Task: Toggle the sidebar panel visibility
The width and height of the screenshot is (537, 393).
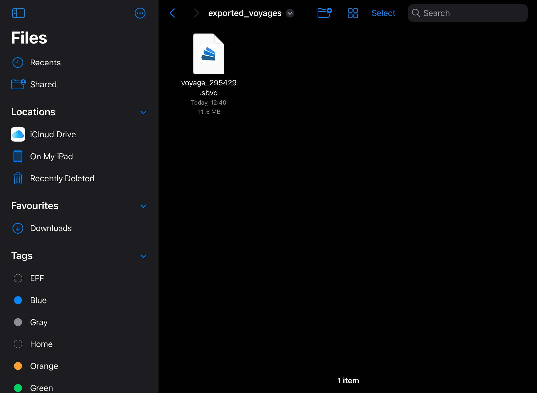Action: (x=18, y=13)
